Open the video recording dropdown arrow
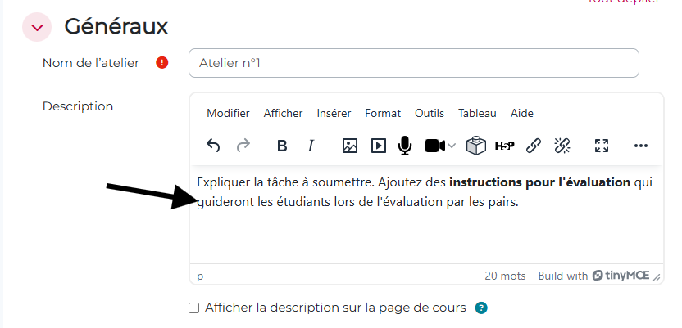The width and height of the screenshot is (682, 328). tap(452, 146)
